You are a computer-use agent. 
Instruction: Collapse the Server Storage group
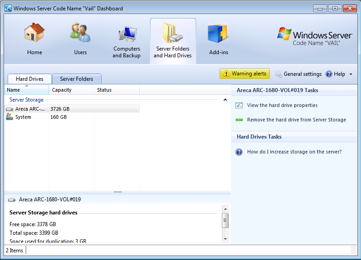225,100
